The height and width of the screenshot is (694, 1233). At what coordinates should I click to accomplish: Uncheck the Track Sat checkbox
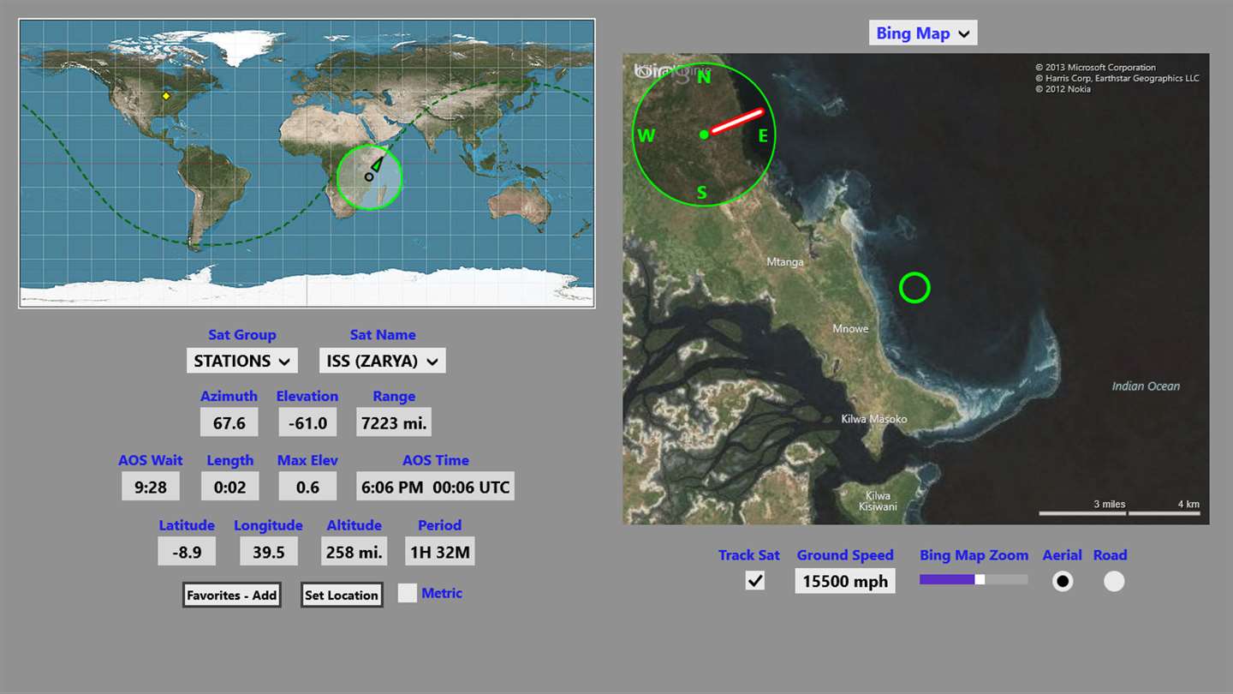[755, 581]
